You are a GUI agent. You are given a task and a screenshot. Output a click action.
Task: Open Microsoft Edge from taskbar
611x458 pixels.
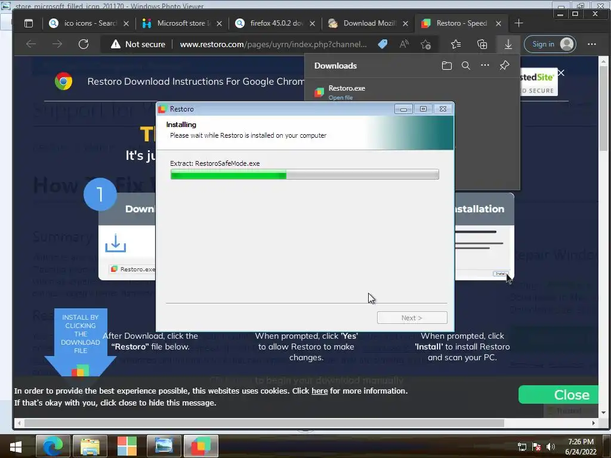coord(53,446)
